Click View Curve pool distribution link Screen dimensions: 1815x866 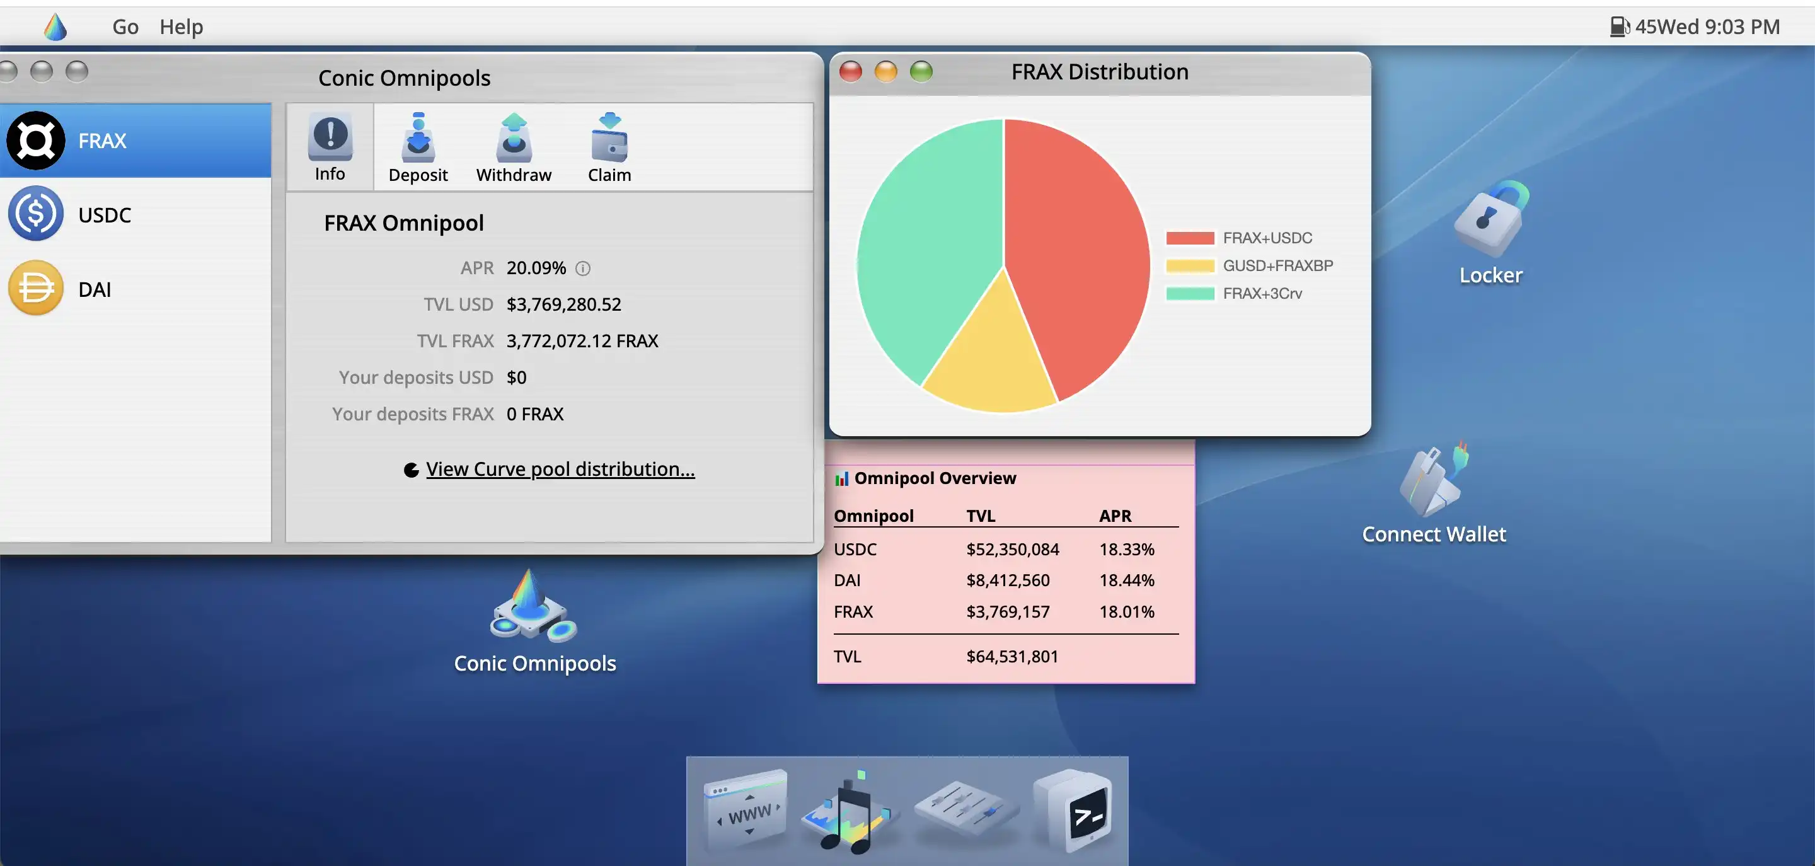560,468
